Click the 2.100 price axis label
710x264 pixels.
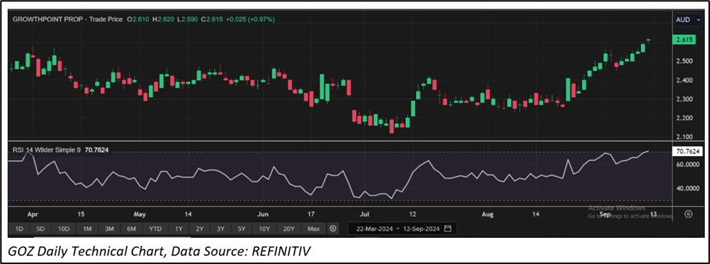684,137
